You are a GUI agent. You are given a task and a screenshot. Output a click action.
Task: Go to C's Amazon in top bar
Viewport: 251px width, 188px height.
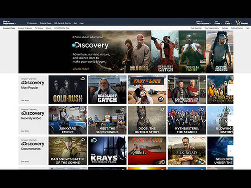pos(32,23)
